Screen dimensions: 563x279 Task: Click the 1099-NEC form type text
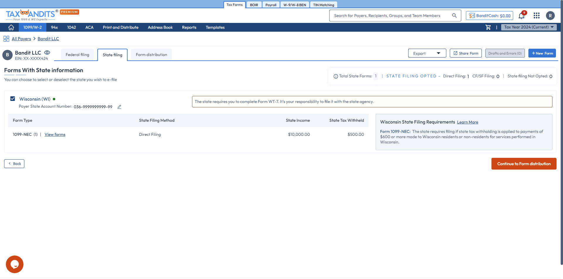pyautogui.click(x=22, y=134)
